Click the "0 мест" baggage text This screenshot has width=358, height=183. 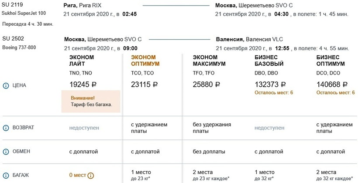(x=77, y=176)
